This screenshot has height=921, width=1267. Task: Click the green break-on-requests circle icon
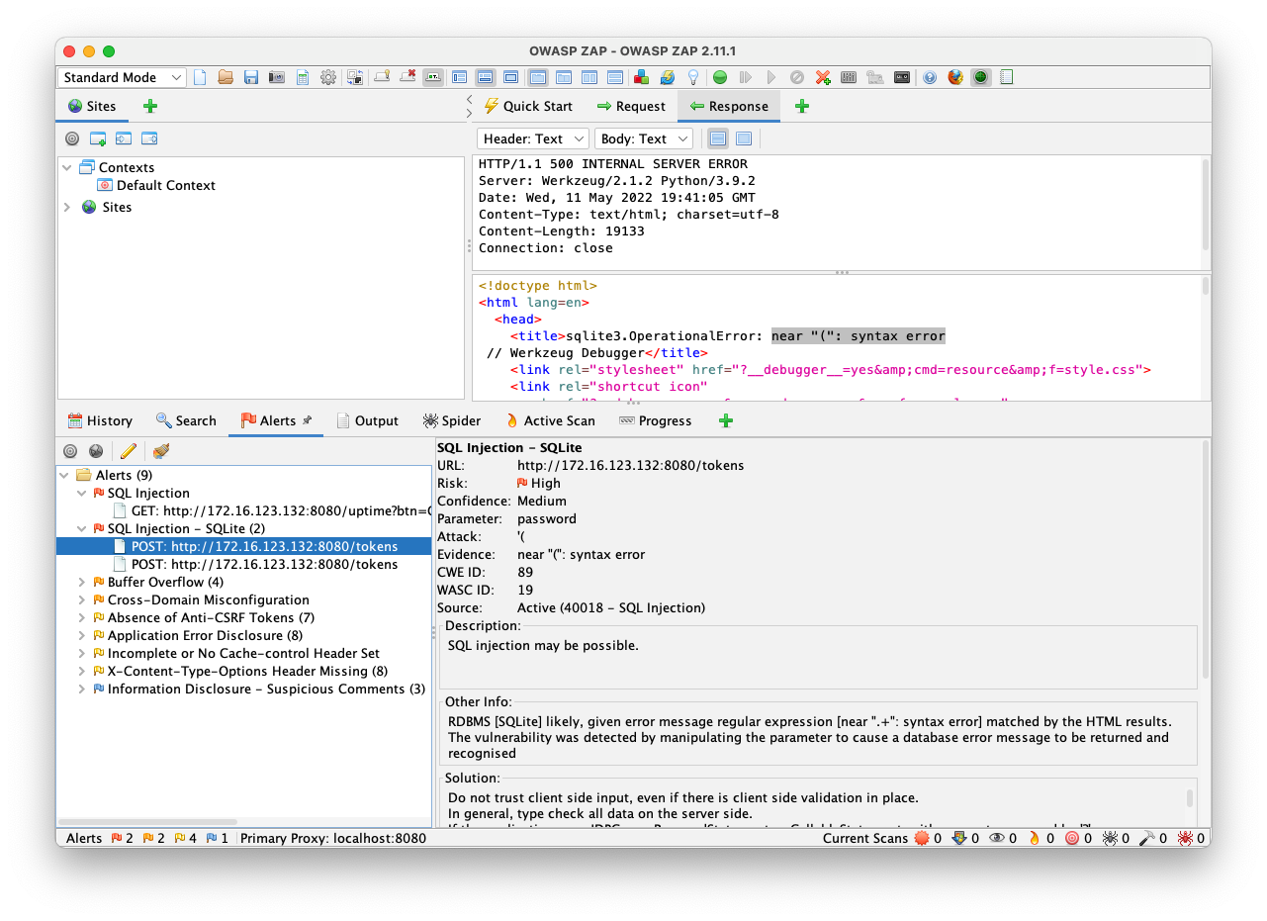tap(720, 78)
